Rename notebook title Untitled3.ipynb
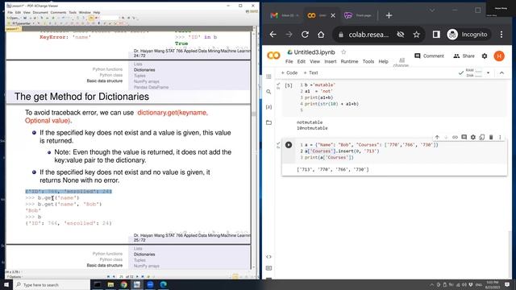516x290 pixels. [x=314, y=52]
